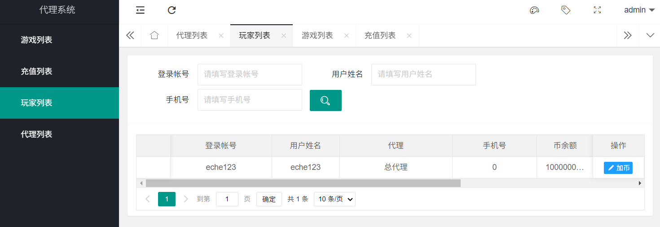
Task: Switch to the 充值列表 tab
Action: [380, 36]
